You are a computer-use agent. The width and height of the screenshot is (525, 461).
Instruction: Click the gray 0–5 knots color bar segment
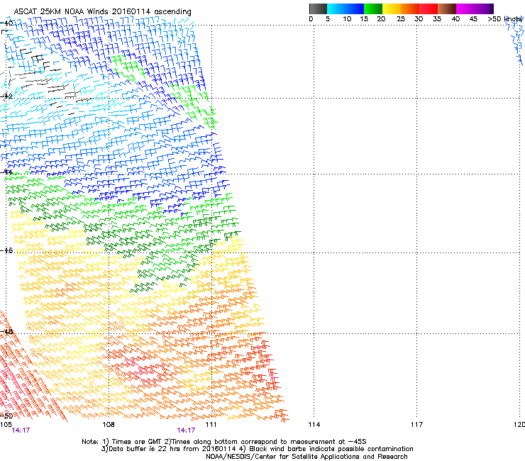coord(318,9)
